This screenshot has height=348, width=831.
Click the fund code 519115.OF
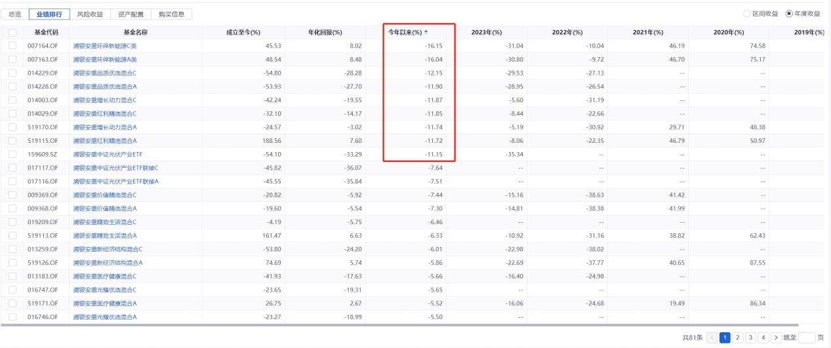pyautogui.click(x=43, y=140)
